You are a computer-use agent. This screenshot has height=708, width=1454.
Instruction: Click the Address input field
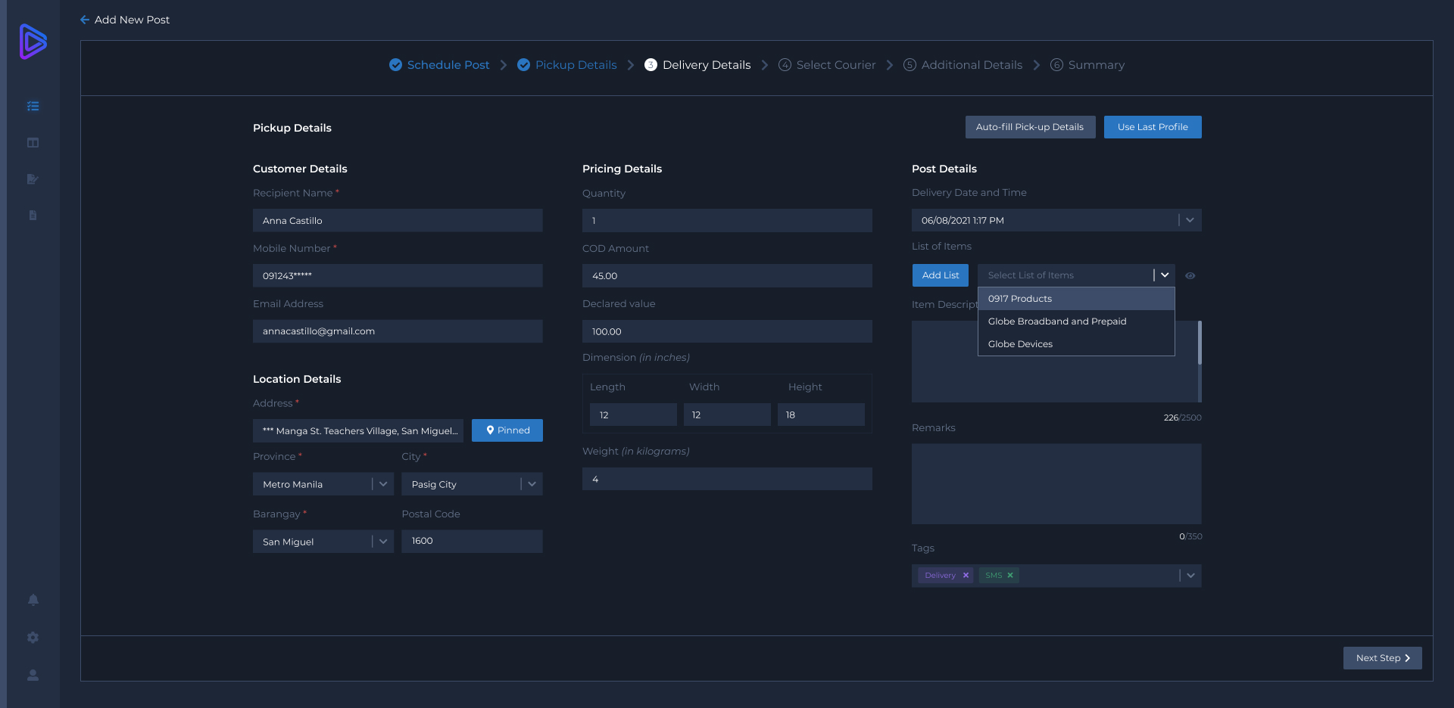click(358, 430)
